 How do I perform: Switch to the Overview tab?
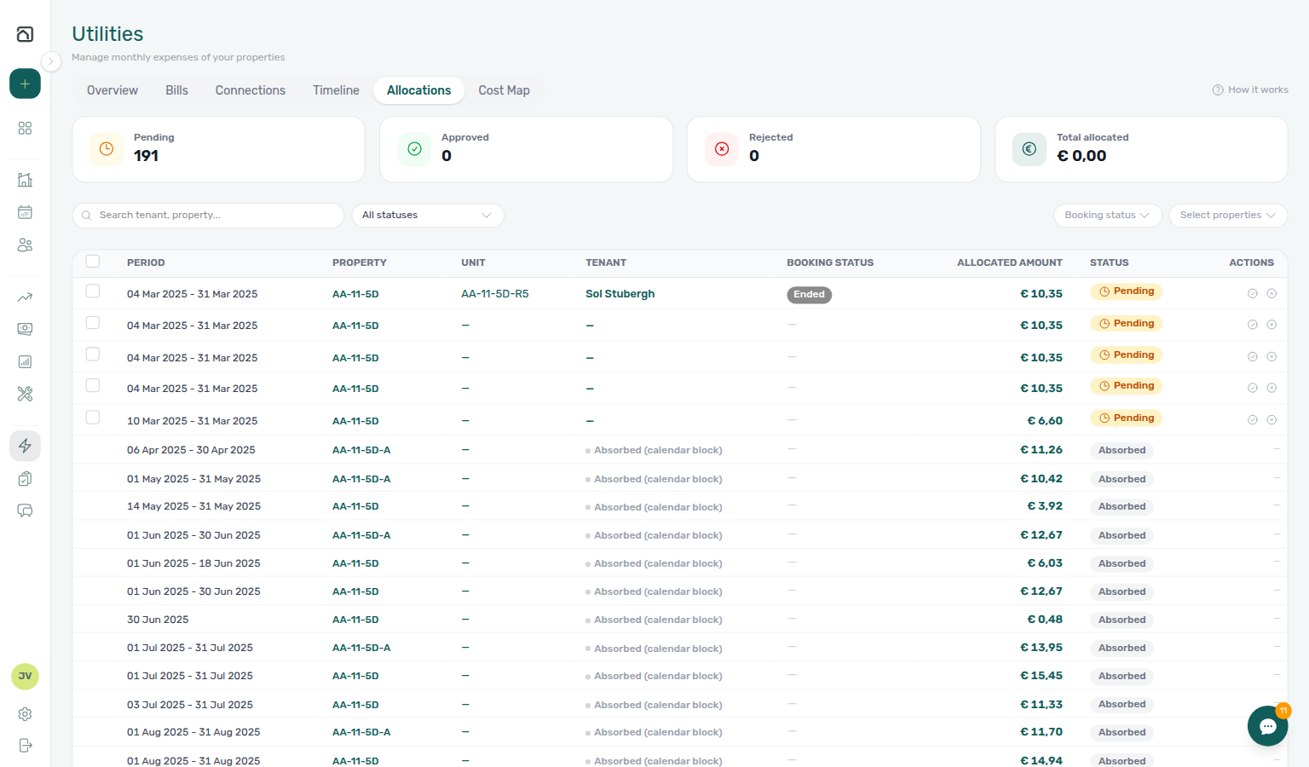point(112,90)
